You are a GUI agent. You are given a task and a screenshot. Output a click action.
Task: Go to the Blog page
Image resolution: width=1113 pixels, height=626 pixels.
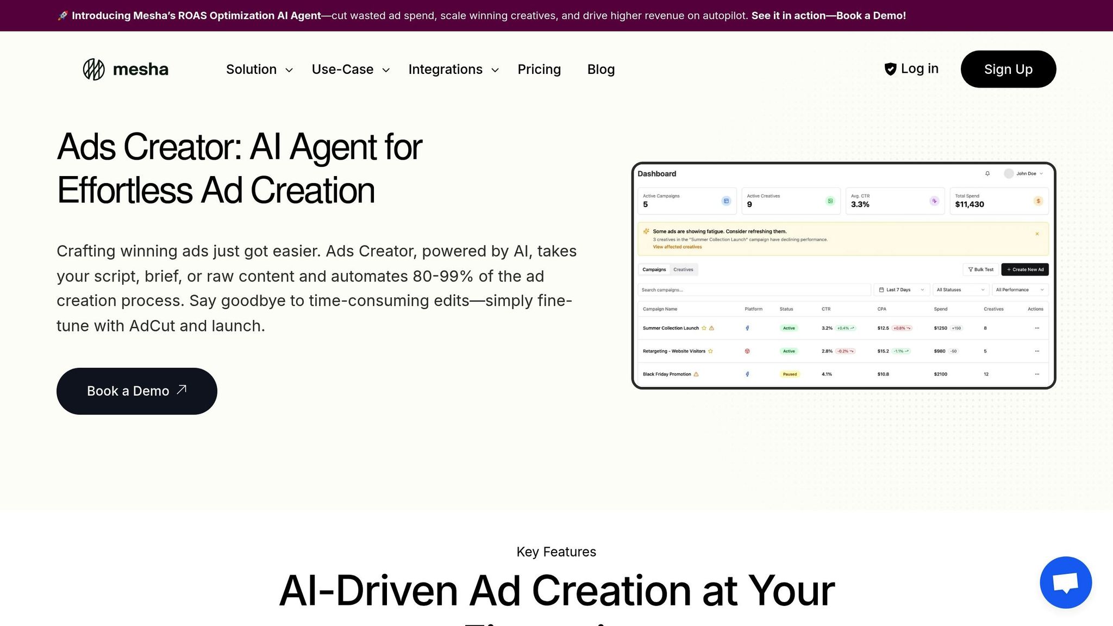(x=601, y=70)
